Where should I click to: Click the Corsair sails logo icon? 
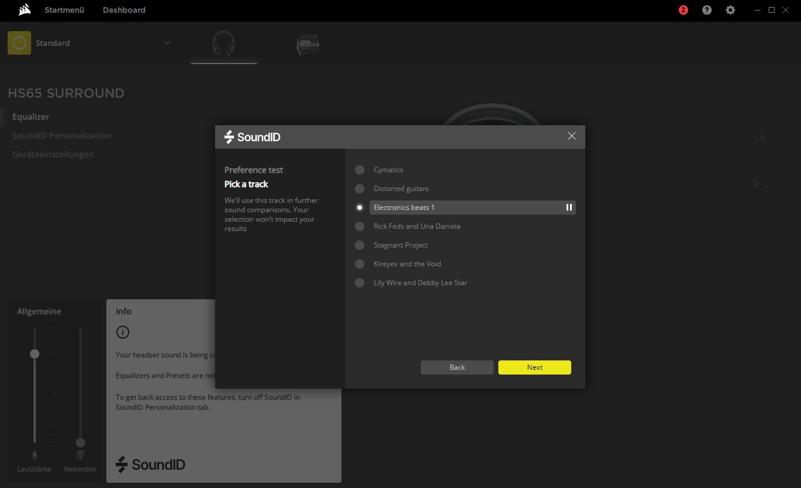coord(25,10)
